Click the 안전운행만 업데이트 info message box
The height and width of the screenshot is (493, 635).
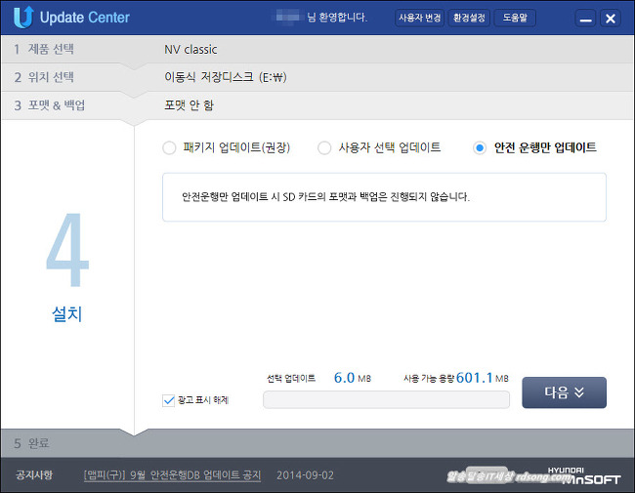(x=384, y=197)
